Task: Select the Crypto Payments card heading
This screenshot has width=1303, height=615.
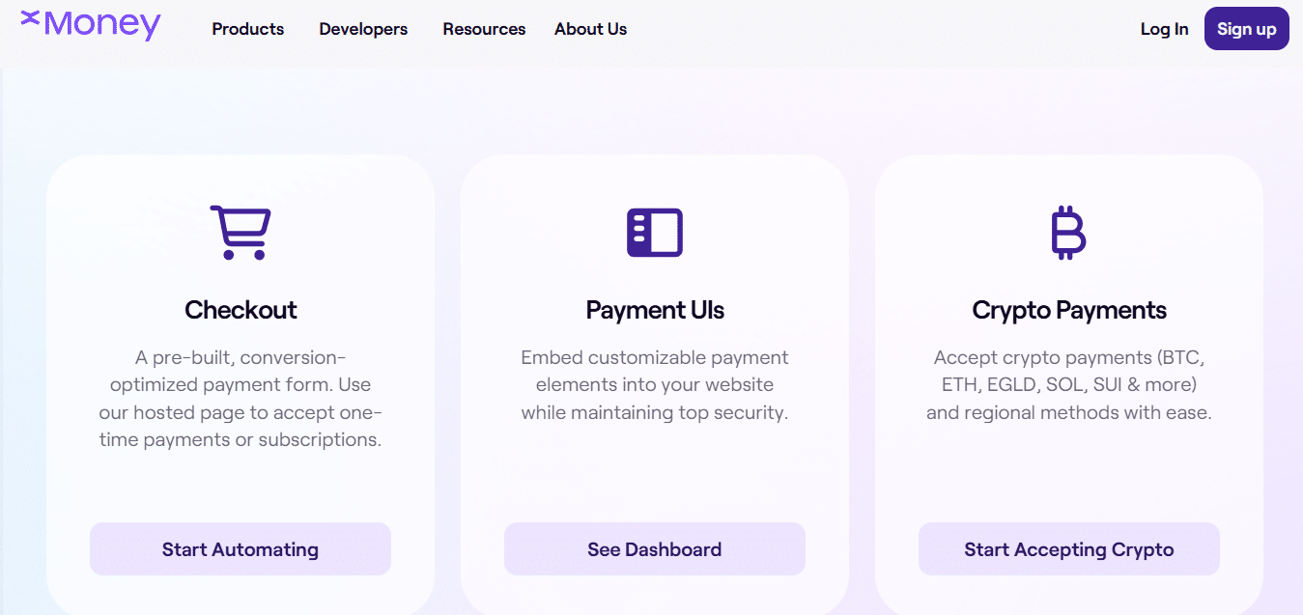Action: (x=1069, y=310)
